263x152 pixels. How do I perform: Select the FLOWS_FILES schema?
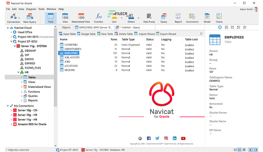(33, 68)
